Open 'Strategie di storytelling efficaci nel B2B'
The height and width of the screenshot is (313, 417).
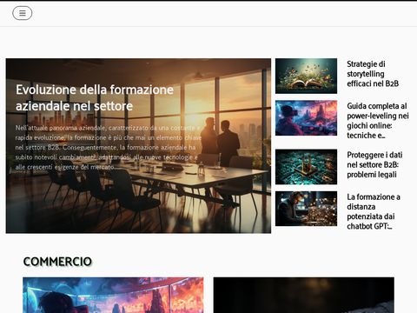tap(373, 74)
